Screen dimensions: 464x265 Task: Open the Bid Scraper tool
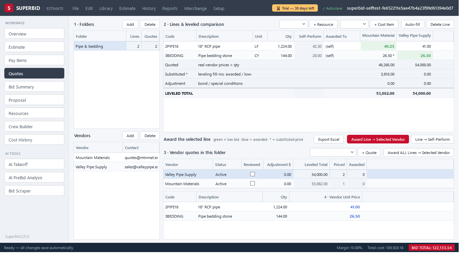tap(34, 190)
